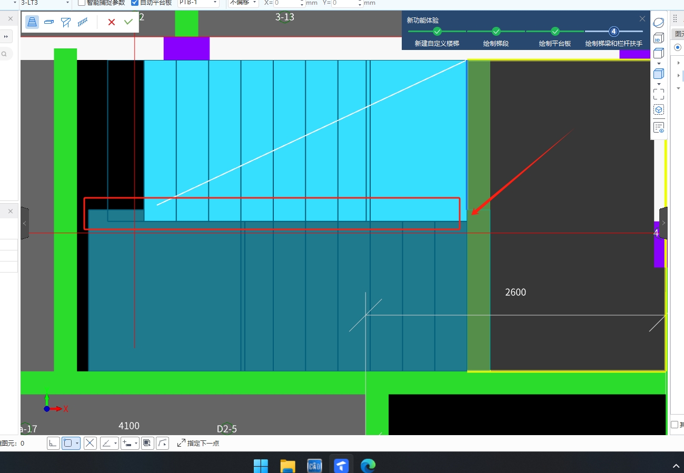
Task: Click the double-arrow expand button on left
Action: [x=6, y=36]
